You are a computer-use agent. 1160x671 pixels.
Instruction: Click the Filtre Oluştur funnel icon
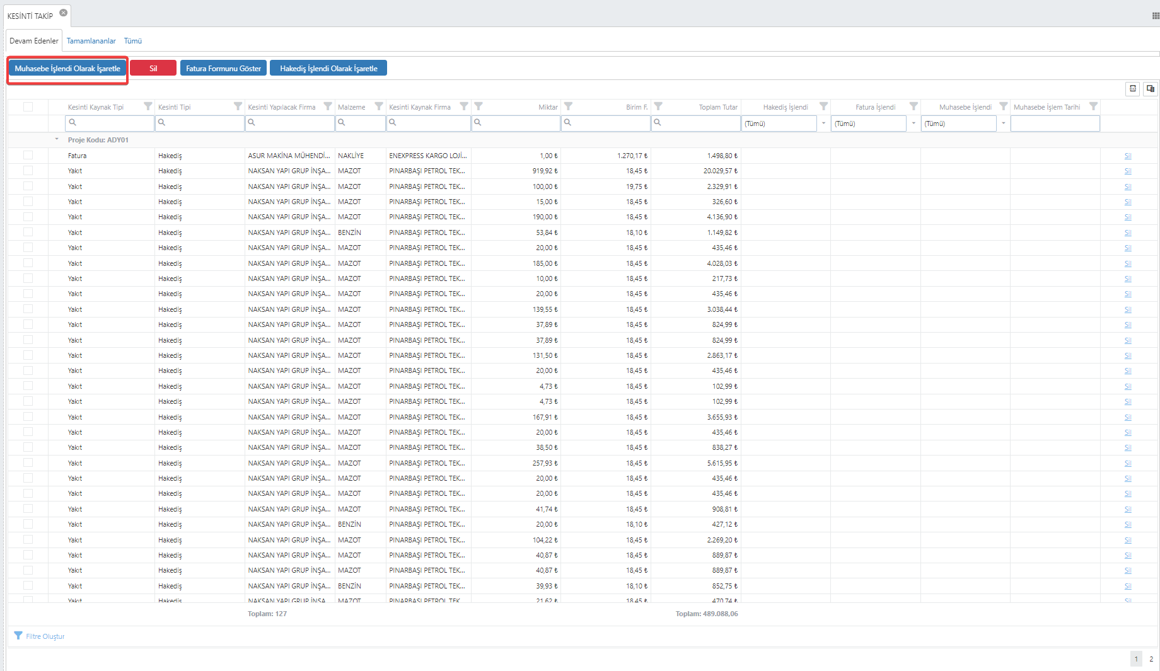(x=18, y=636)
